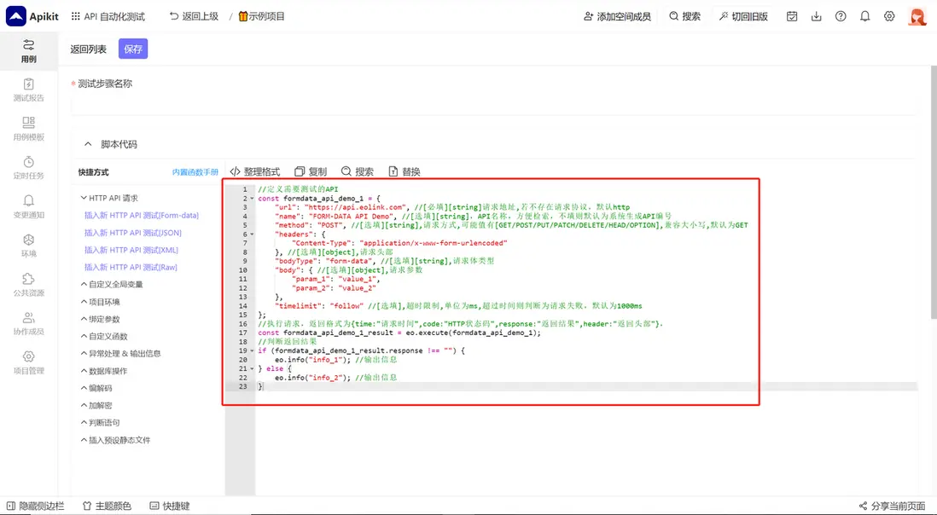Open 公共资源 in the sidebar
Viewport: 937px width, 515px height.
click(x=29, y=286)
